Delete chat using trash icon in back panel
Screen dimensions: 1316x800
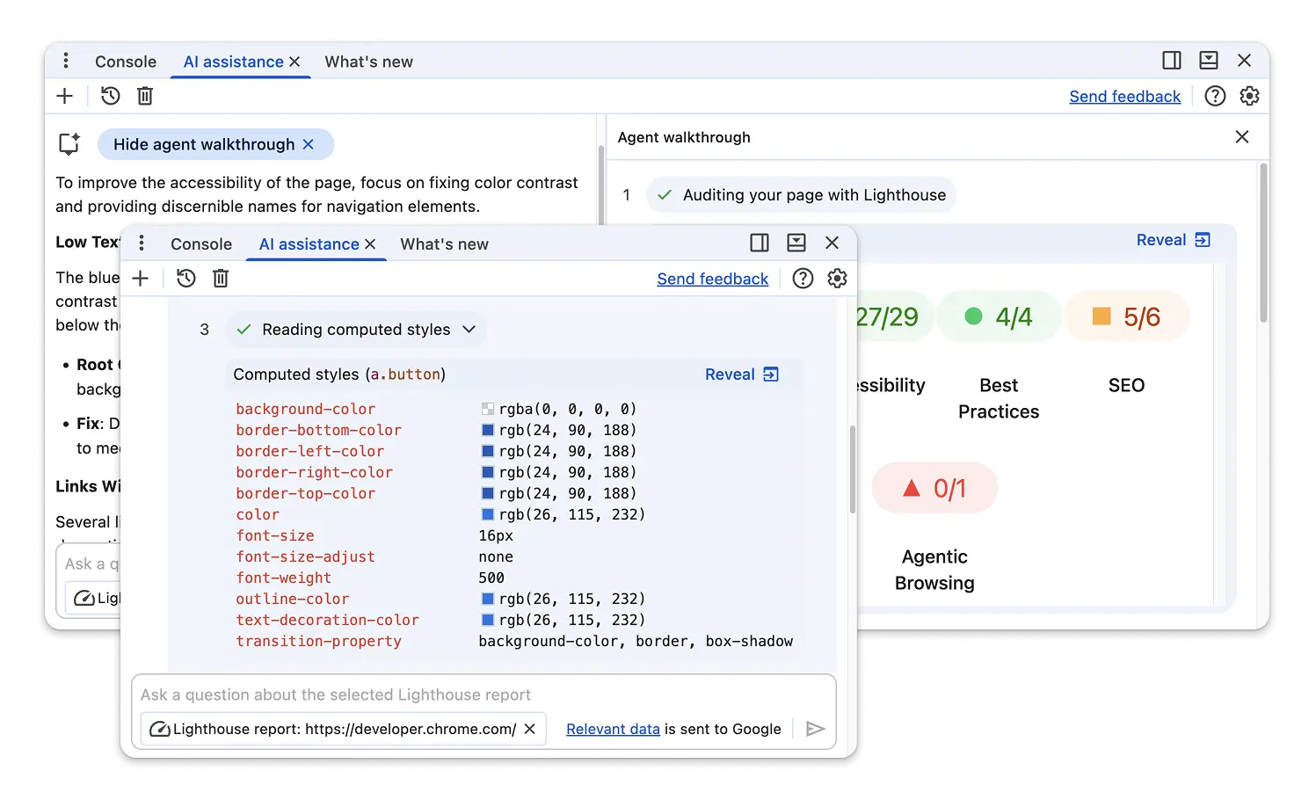point(145,96)
